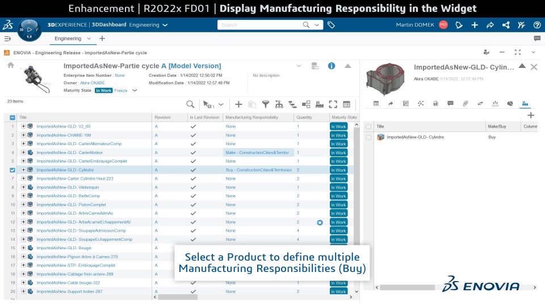This screenshot has height=306, width=545.
Task: Click the manufacturing factory toolbar icon
Action: [320, 104]
